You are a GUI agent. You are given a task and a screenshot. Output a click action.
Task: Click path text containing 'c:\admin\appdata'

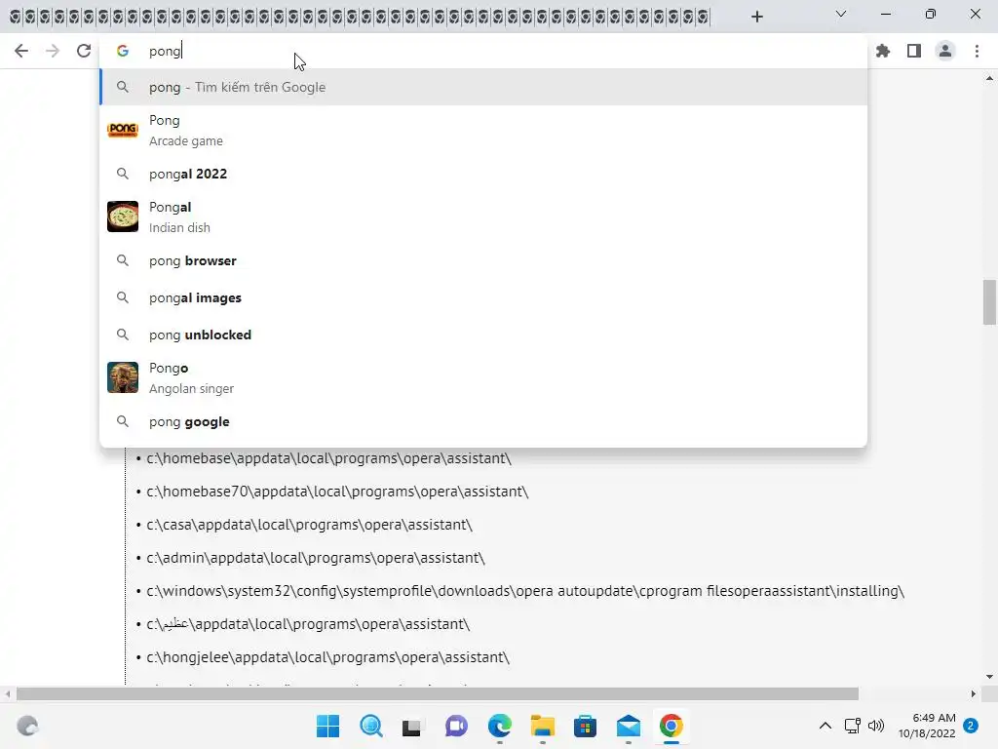point(316,558)
